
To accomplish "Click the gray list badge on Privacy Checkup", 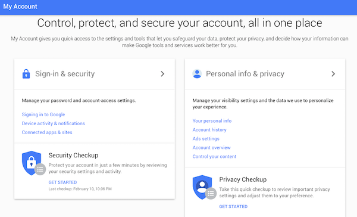I will 211,194.
